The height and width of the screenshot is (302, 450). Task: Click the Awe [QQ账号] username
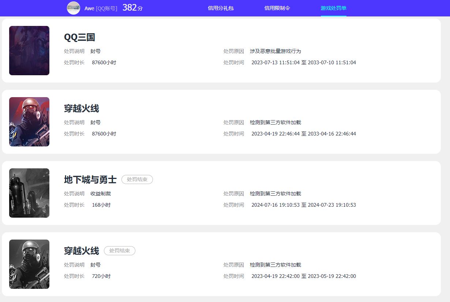(x=101, y=8)
